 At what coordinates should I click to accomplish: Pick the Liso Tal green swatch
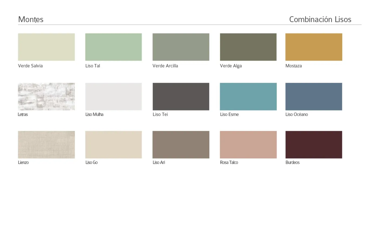tap(113, 47)
